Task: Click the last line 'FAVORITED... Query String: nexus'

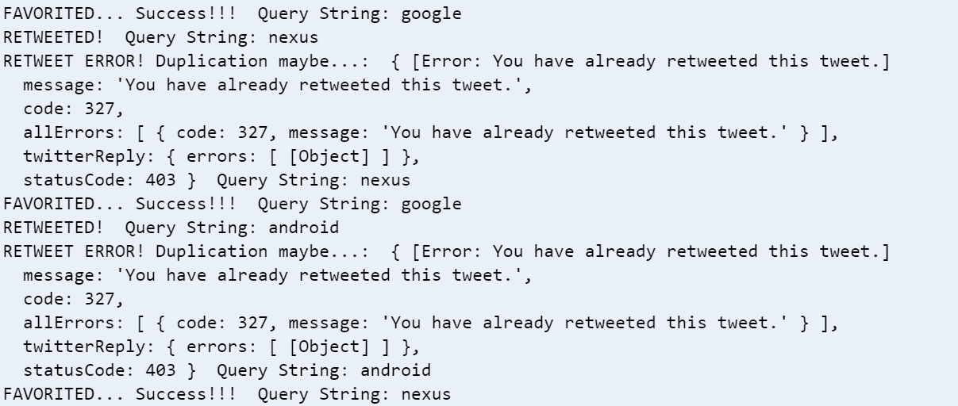Action: [x=227, y=393]
